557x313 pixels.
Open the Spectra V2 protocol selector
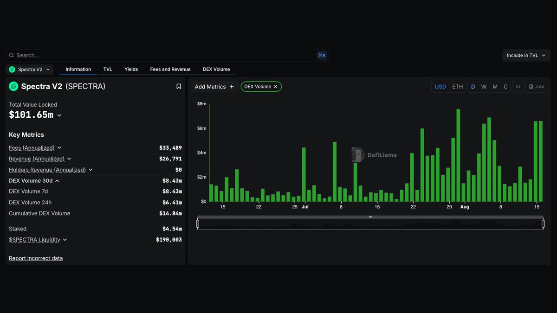[30, 70]
